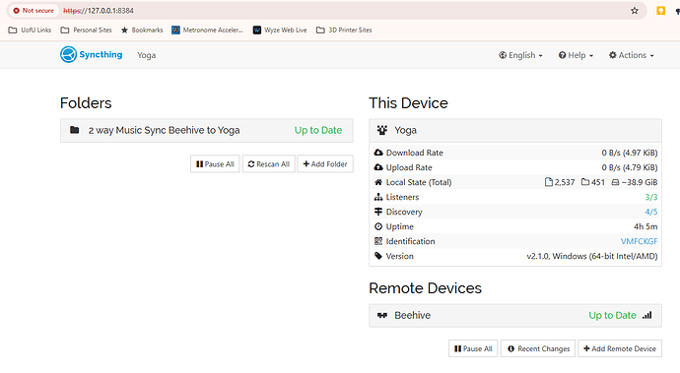Viewport: 680px width, 373px height.
Task: Click the Yoga device name in navbar
Action: click(147, 55)
